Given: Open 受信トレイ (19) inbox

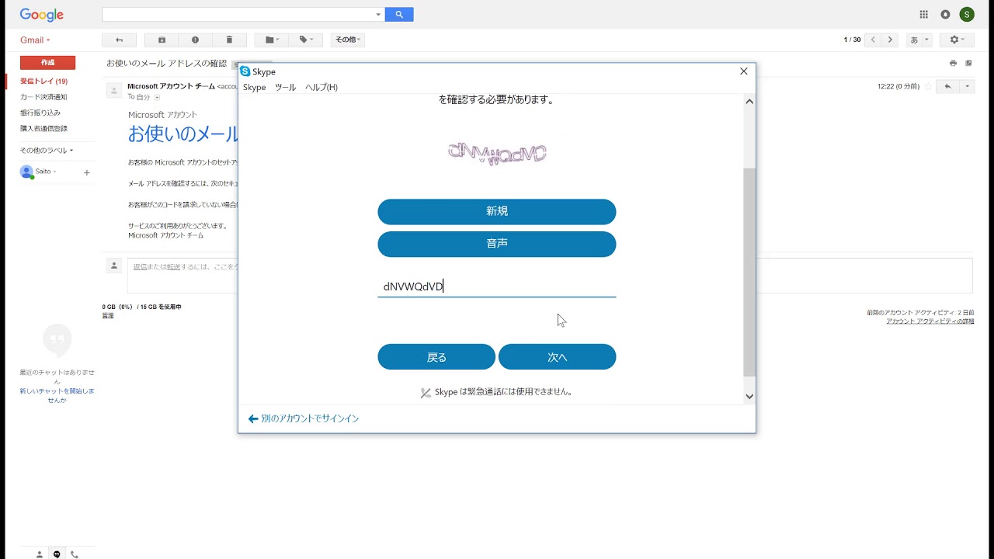Looking at the screenshot, I should click(x=43, y=82).
